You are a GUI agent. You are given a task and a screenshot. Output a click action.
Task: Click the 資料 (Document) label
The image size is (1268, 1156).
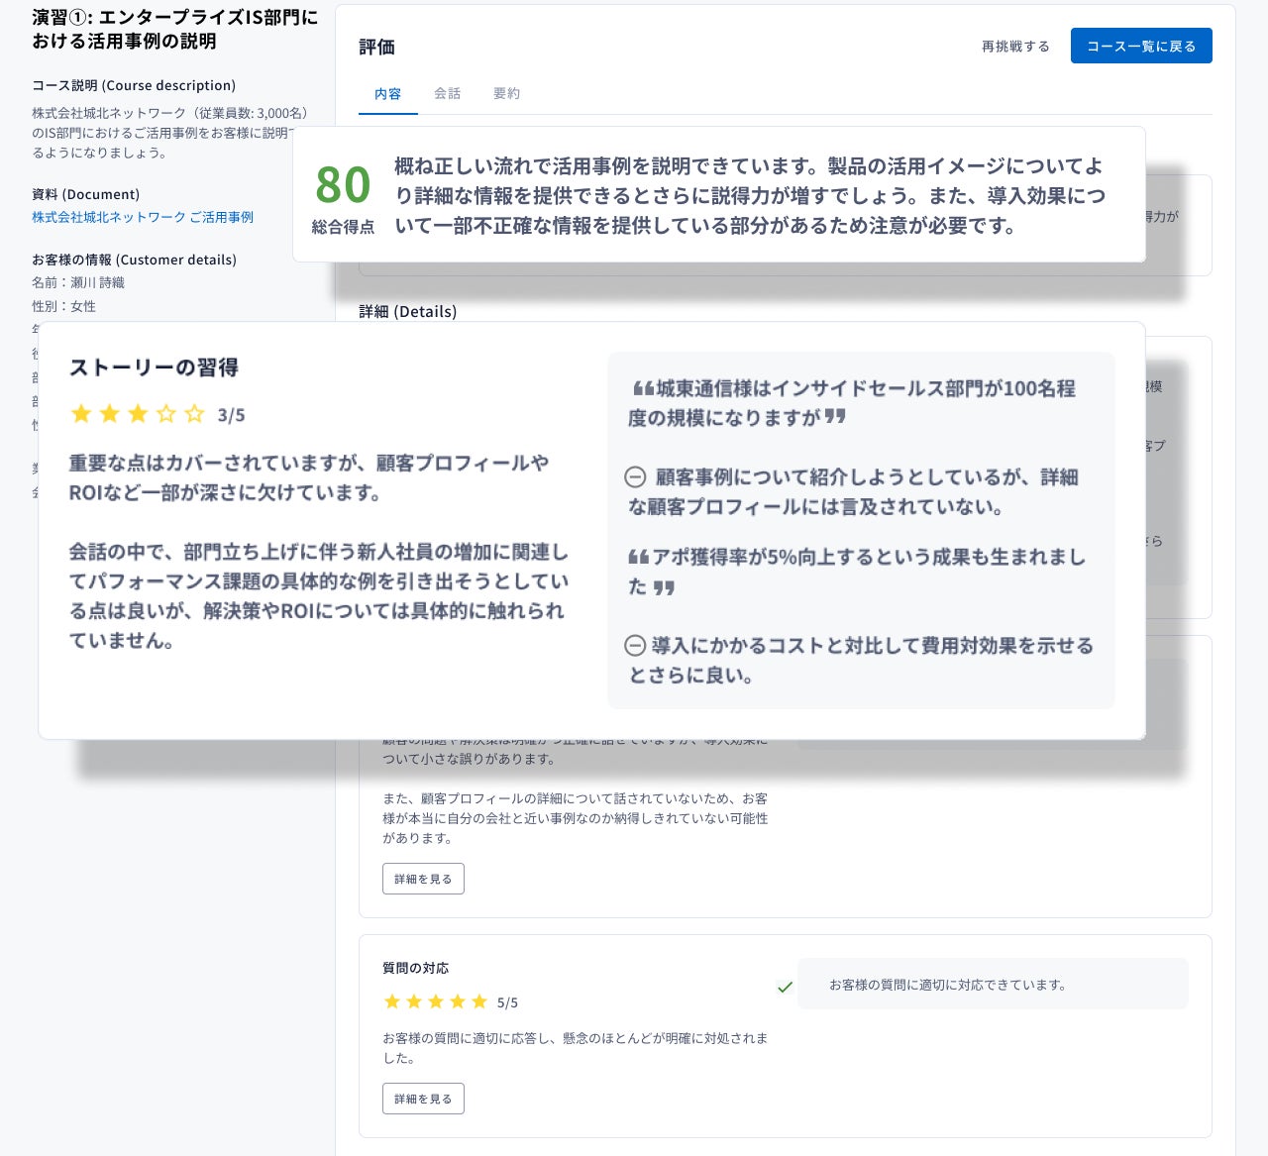pyautogui.click(x=86, y=194)
